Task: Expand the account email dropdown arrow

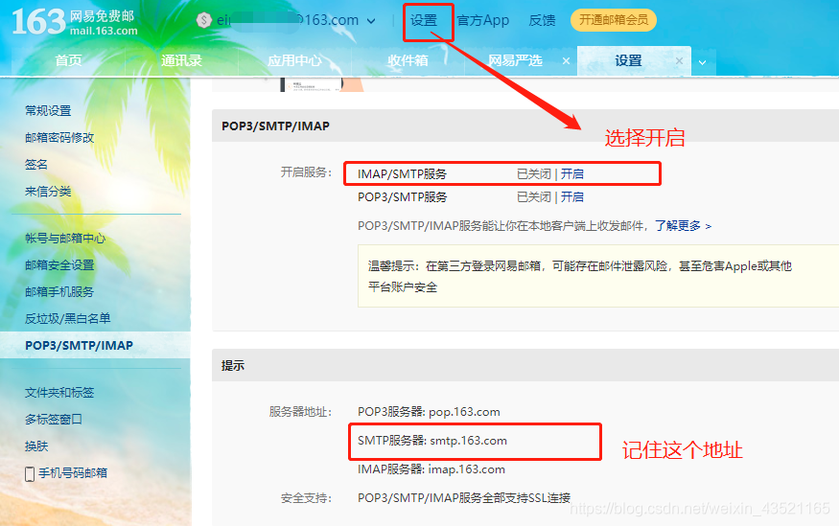Action: pyautogui.click(x=371, y=21)
